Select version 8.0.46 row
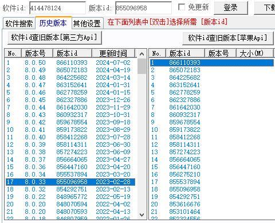The image size is (275, 223). point(70,92)
